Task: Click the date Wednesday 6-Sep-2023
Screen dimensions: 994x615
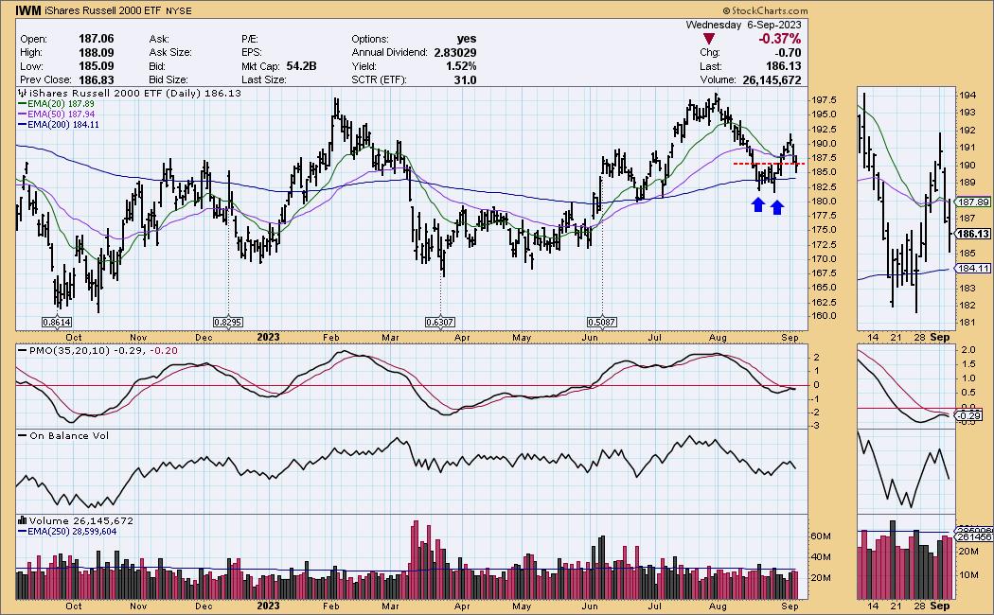Action: (743, 25)
